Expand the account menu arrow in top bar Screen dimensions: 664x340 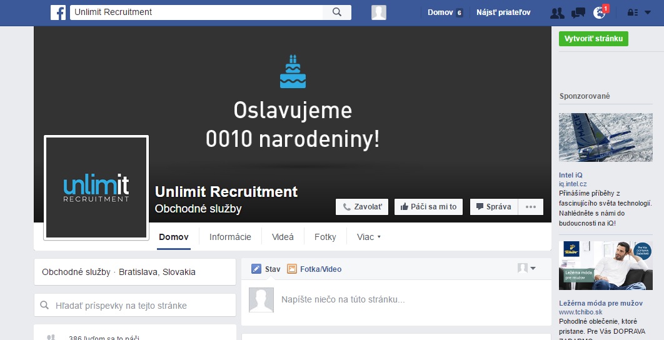647,12
